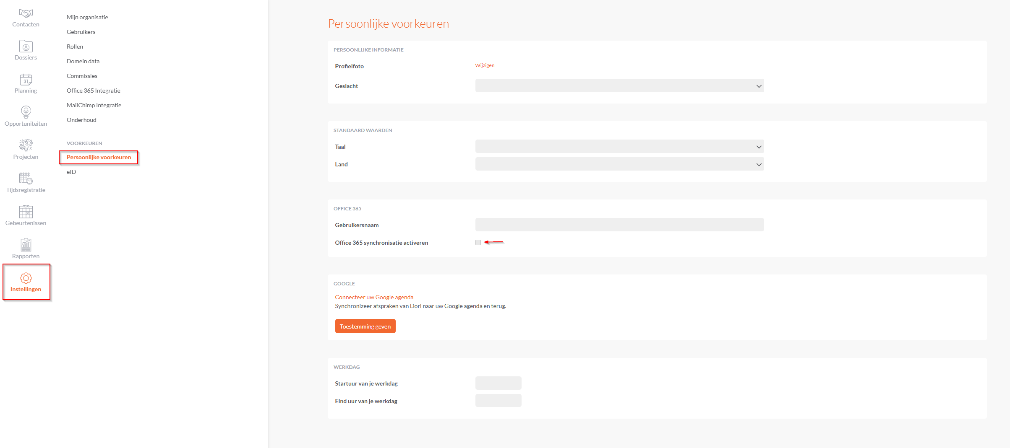Open the Dossiers folder icon
This screenshot has width=1010, height=448.
[26, 46]
